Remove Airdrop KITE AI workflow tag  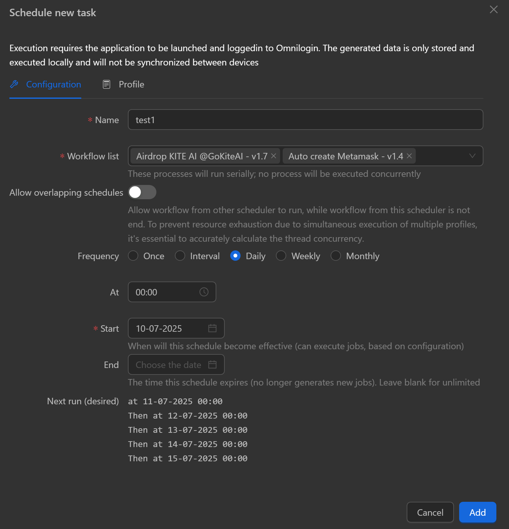coord(274,156)
